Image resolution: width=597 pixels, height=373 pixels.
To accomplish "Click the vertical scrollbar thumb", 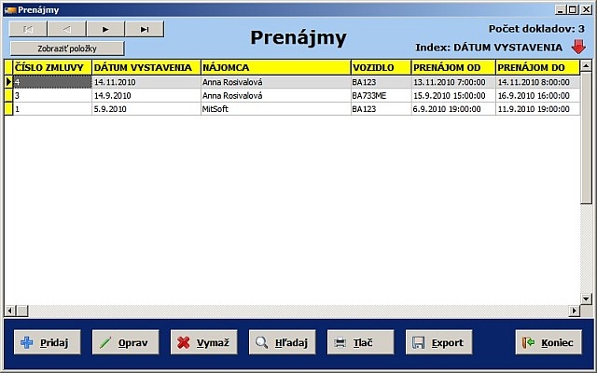I will (x=587, y=137).
